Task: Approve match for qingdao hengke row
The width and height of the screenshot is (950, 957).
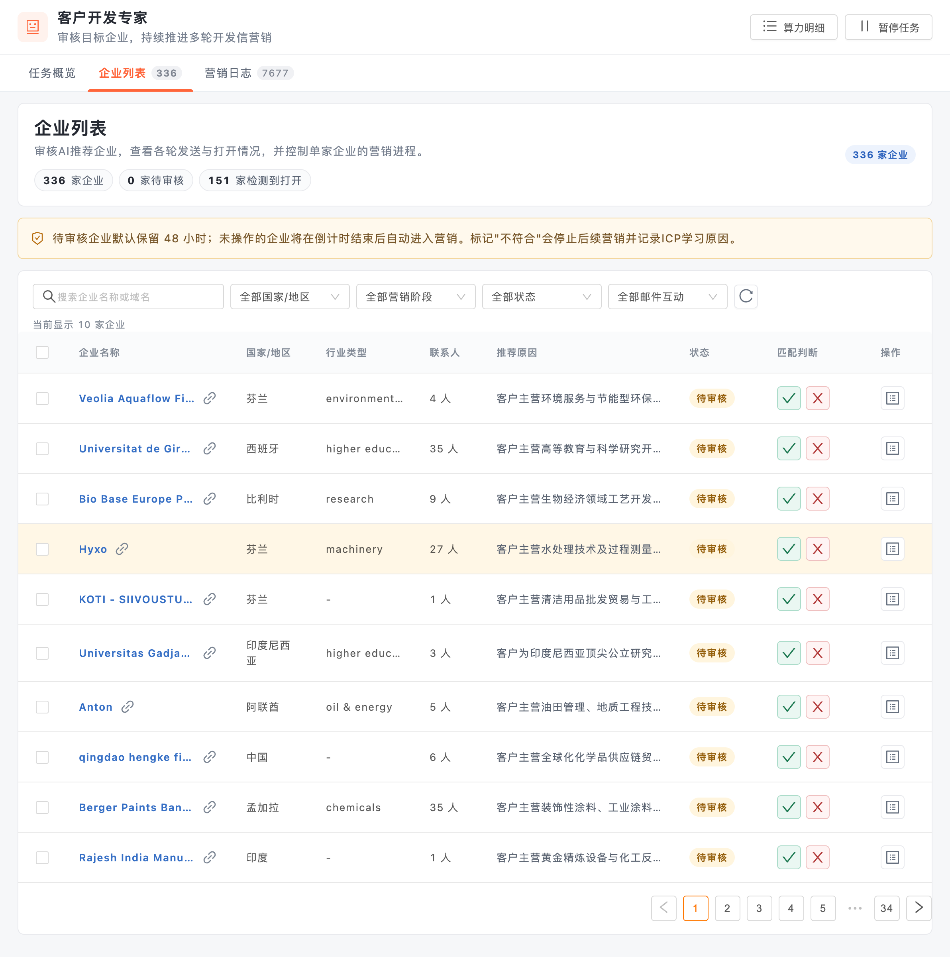Action: [x=789, y=757]
